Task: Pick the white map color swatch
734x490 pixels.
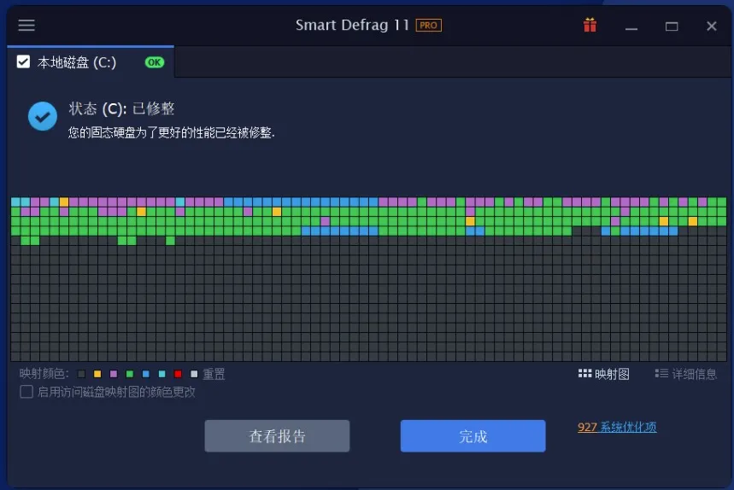Action: click(194, 374)
